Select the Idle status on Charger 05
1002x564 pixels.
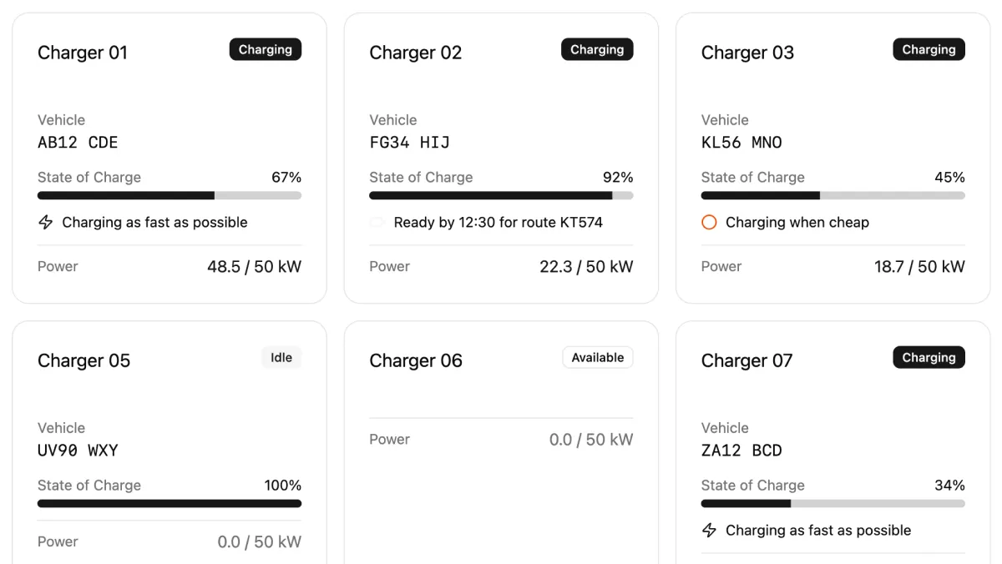click(x=281, y=357)
